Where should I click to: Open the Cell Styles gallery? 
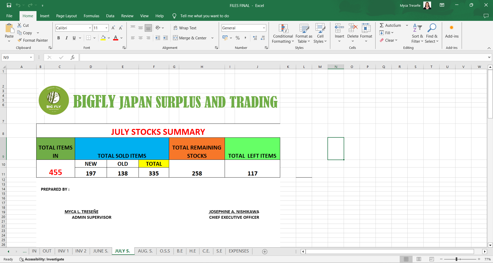coord(320,33)
